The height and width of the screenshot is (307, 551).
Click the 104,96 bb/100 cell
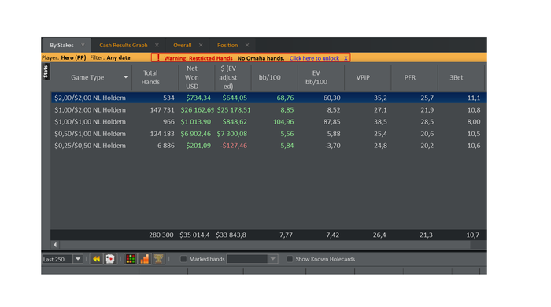[x=283, y=122]
